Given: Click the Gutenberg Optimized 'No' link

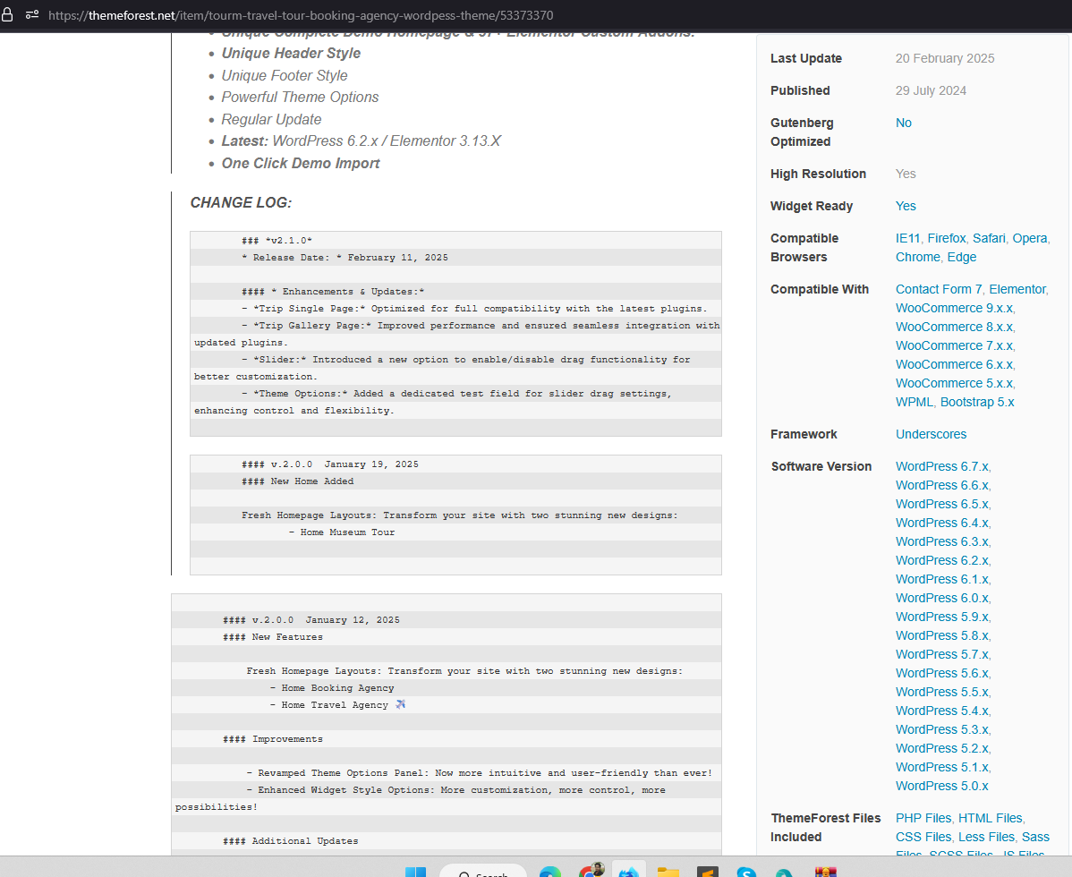Looking at the screenshot, I should point(903,123).
